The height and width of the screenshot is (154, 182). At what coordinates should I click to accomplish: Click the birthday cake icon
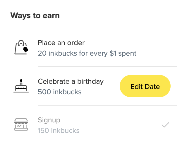click(21, 86)
